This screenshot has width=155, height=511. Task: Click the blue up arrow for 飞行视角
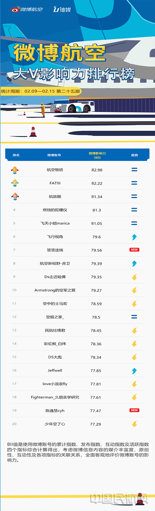coord(134,237)
